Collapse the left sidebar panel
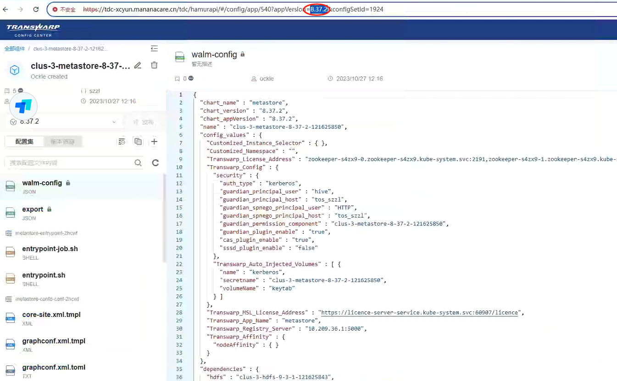617x381 pixels. pyautogui.click(x=154, y=49)
